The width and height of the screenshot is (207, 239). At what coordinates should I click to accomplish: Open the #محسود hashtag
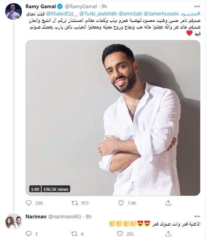189,13
